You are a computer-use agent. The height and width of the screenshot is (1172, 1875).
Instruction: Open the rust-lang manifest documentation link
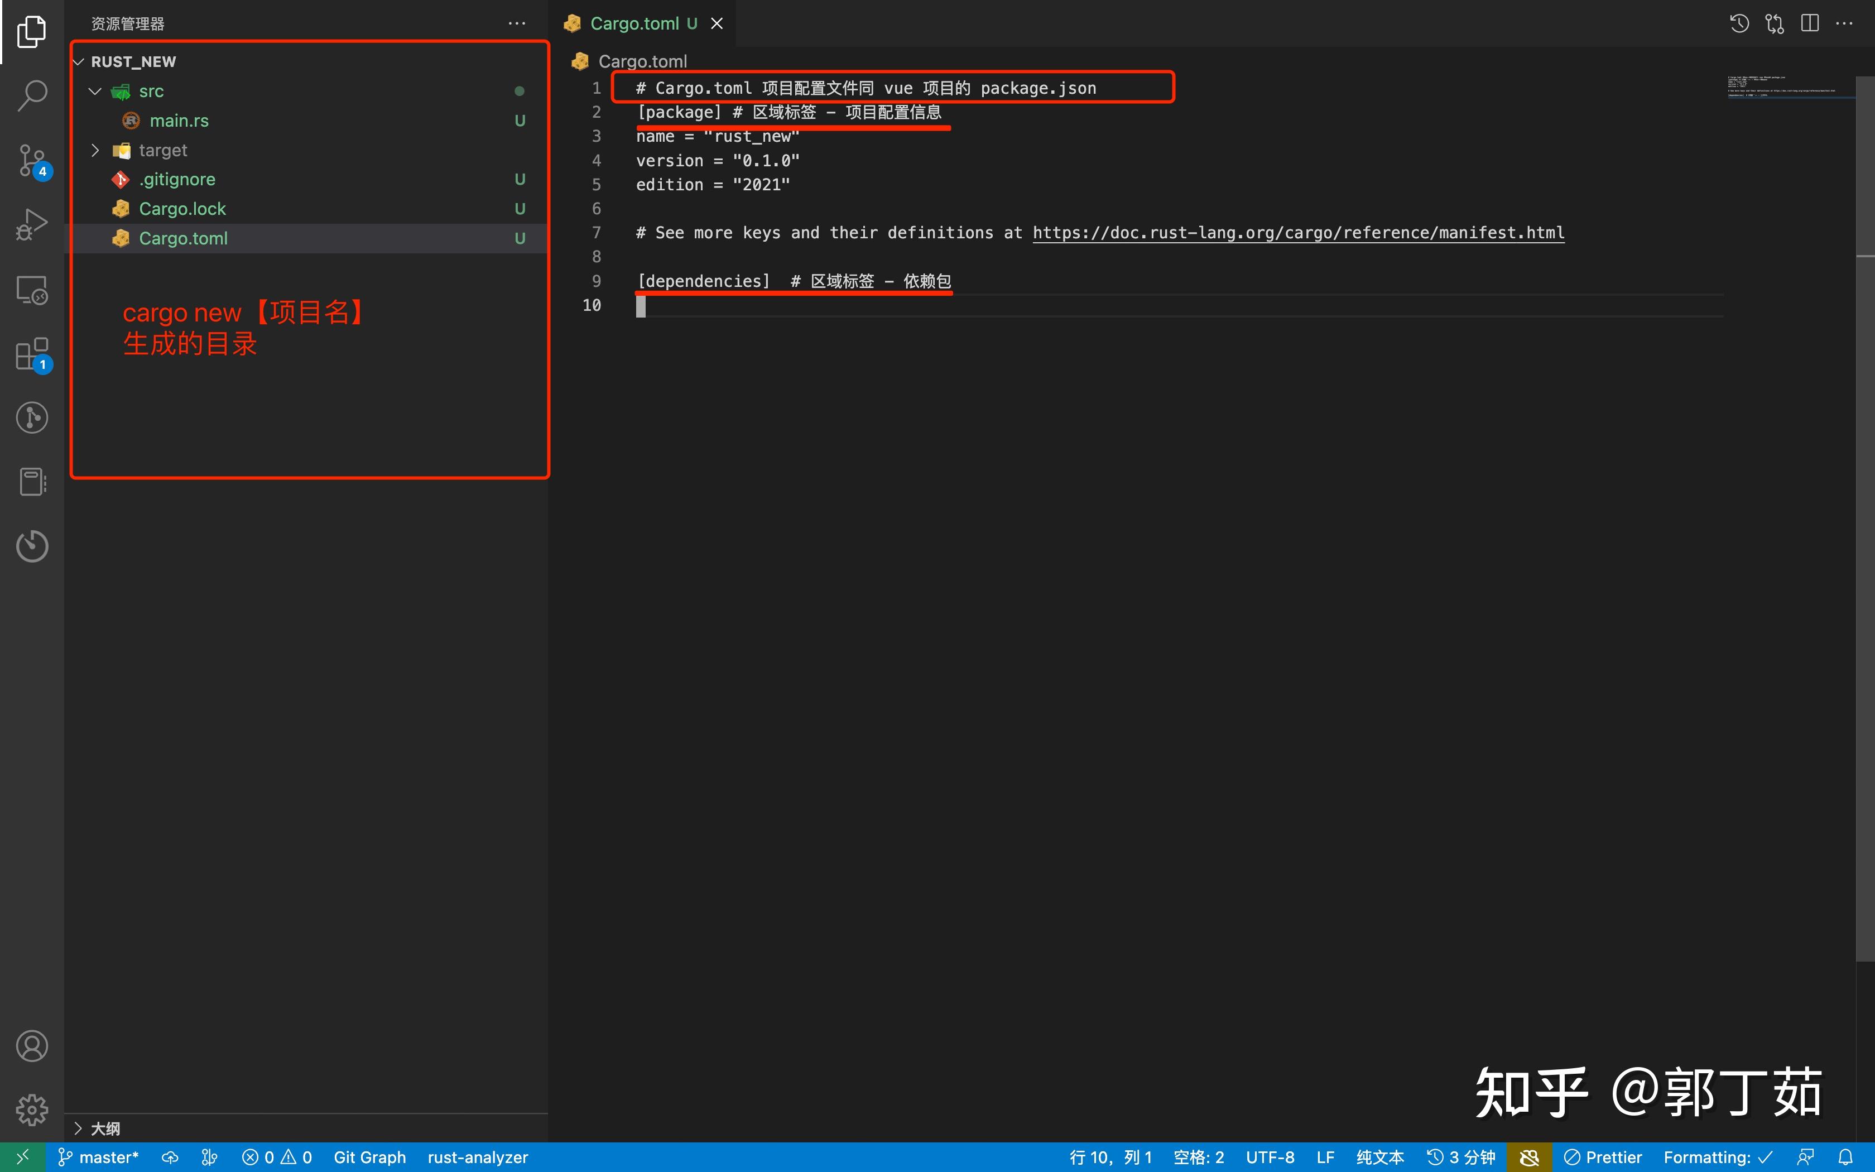point(1298,233)
